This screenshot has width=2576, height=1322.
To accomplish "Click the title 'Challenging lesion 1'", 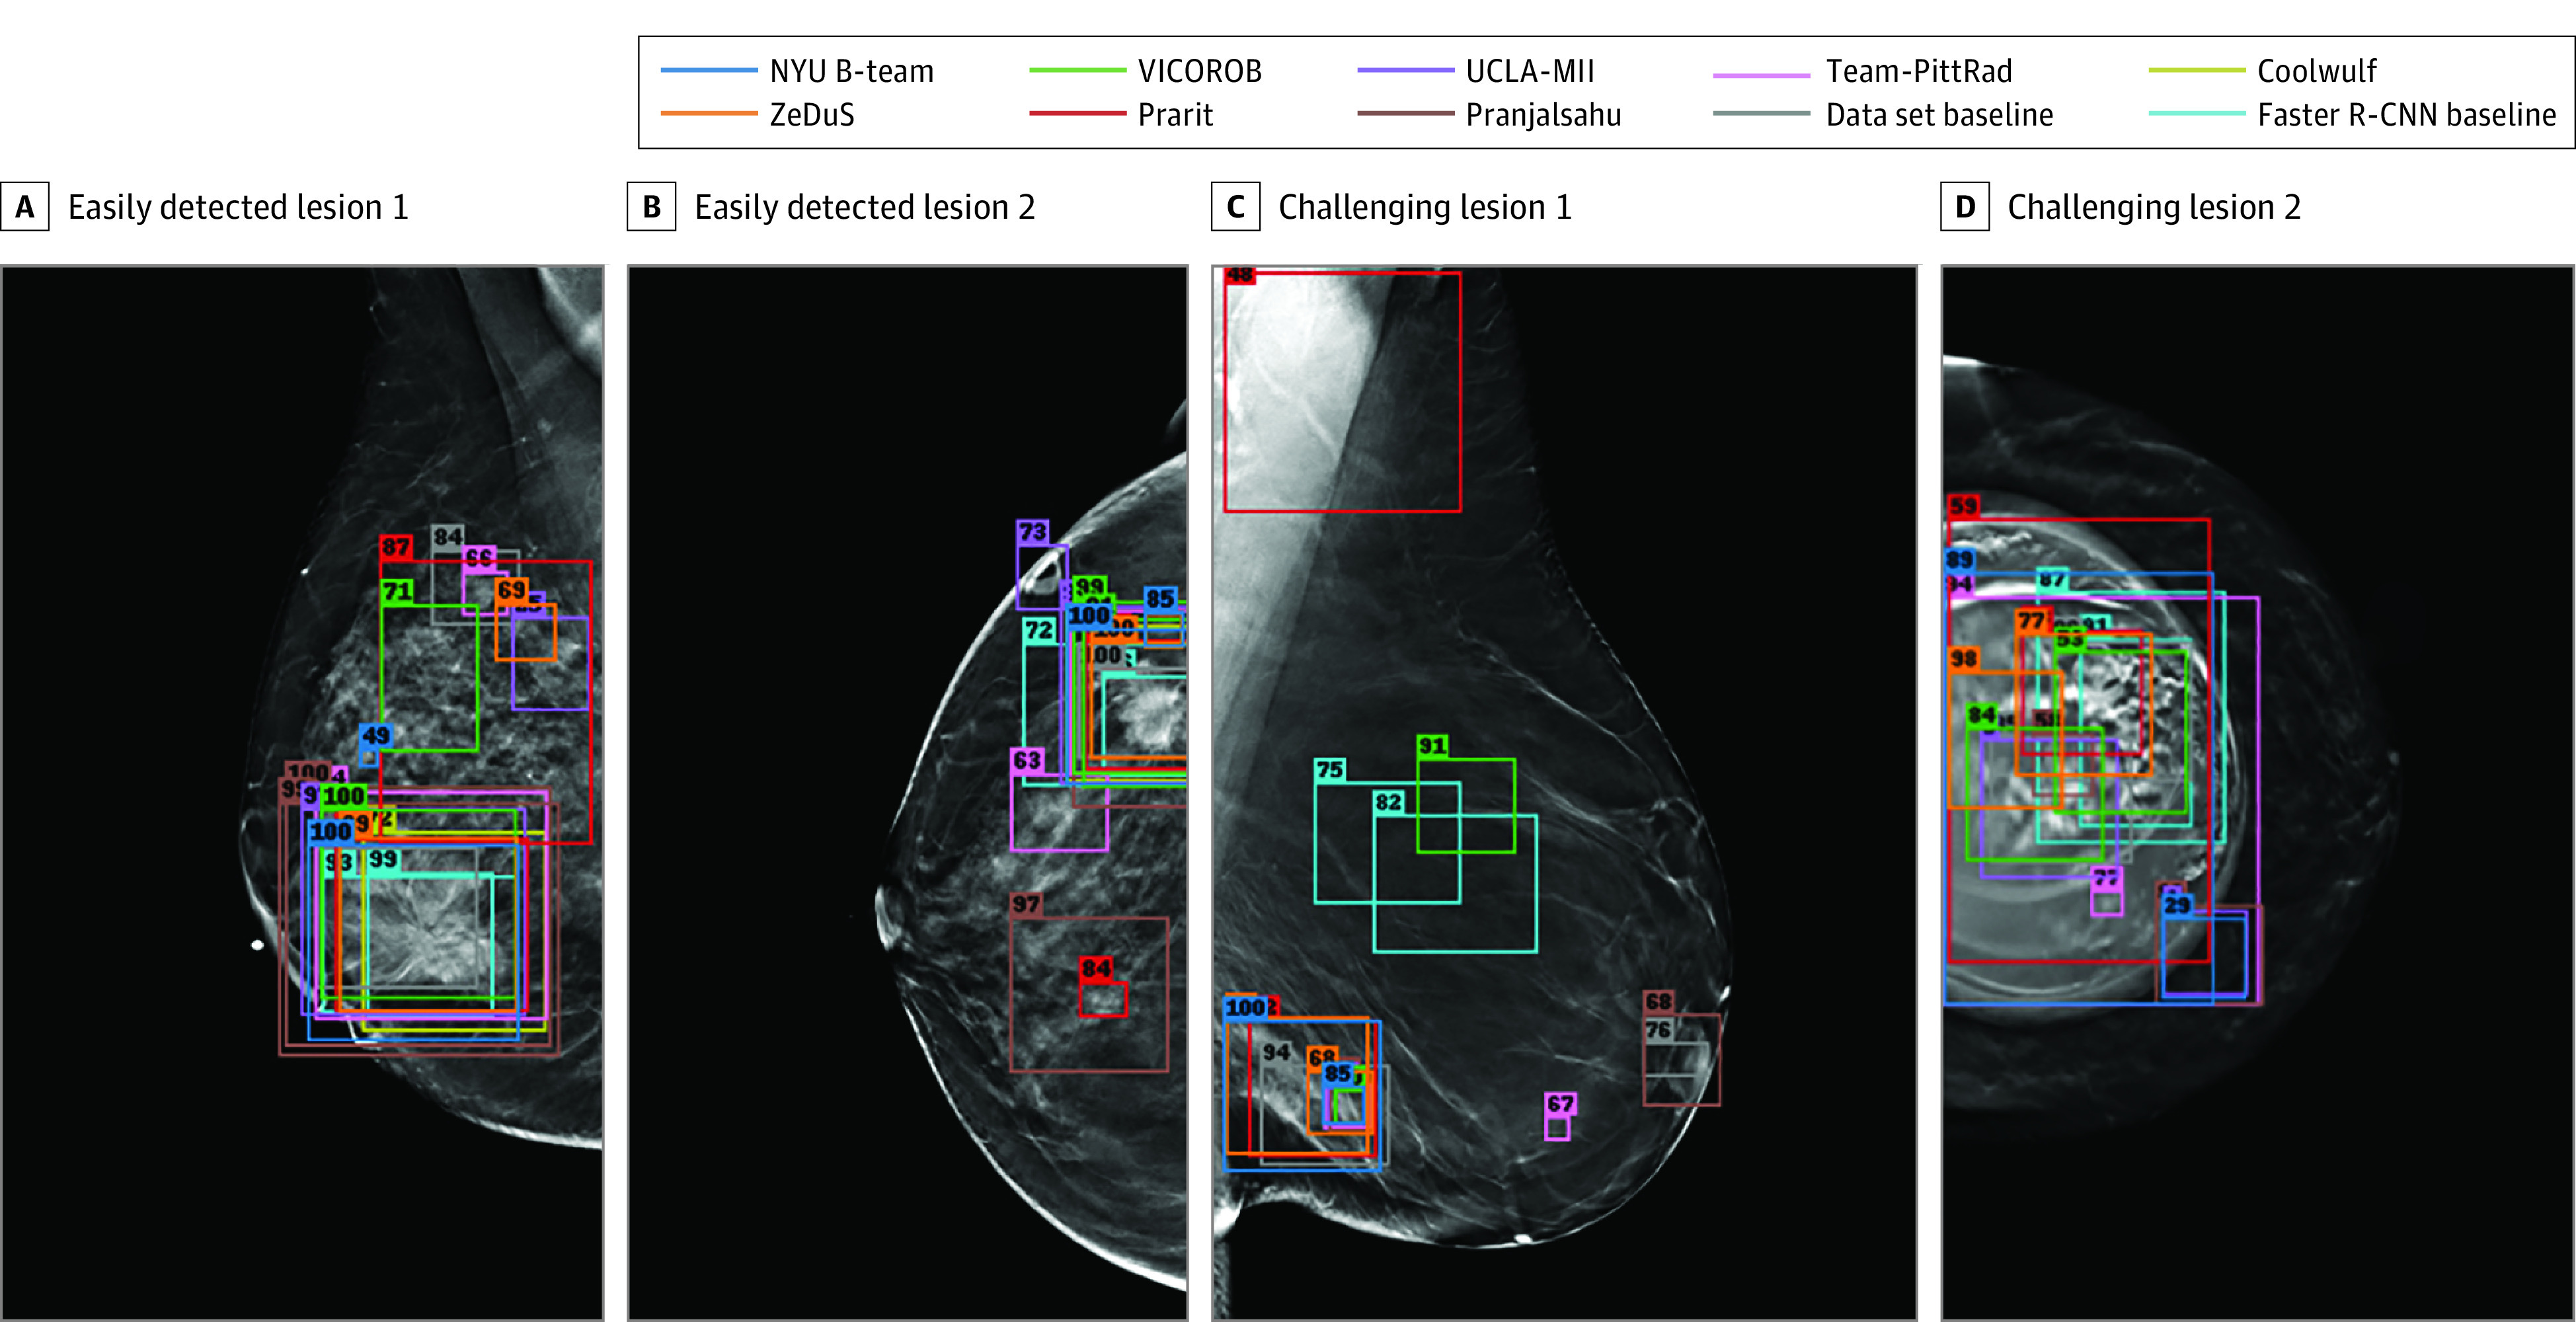I will (1425, 208).
